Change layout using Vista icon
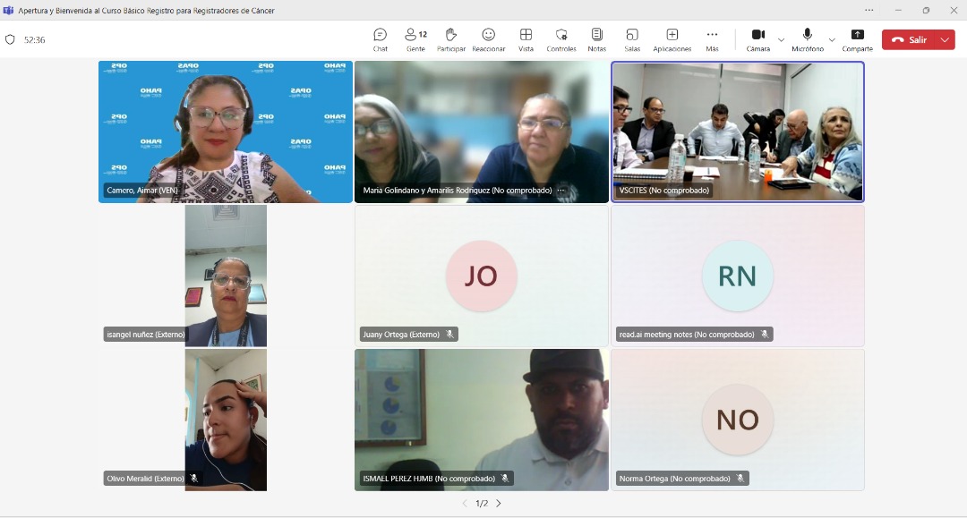The width and height of the screenshot is (967, 518). tap(526, 39)
